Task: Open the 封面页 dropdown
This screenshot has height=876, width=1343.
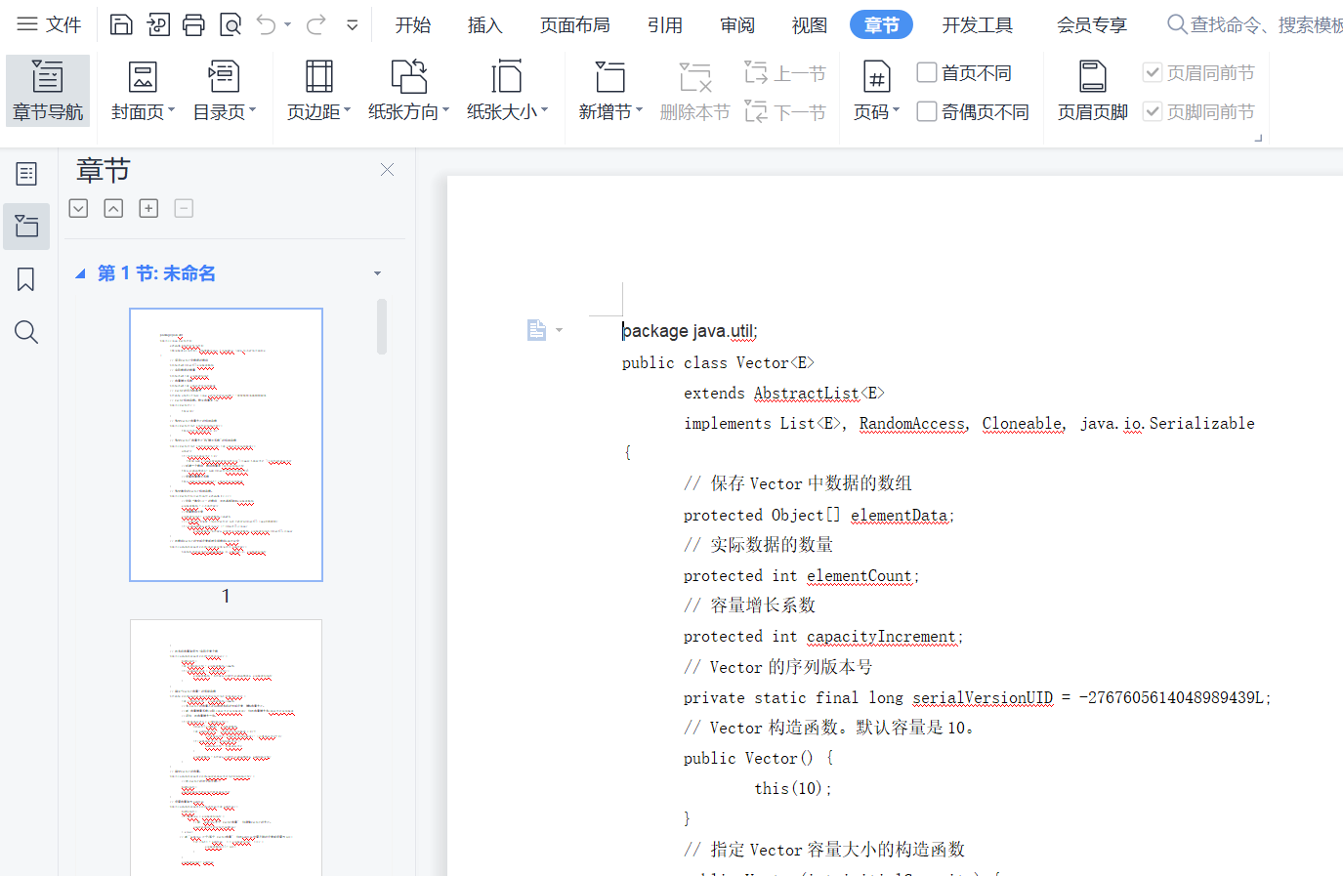Action: (143, 91)
